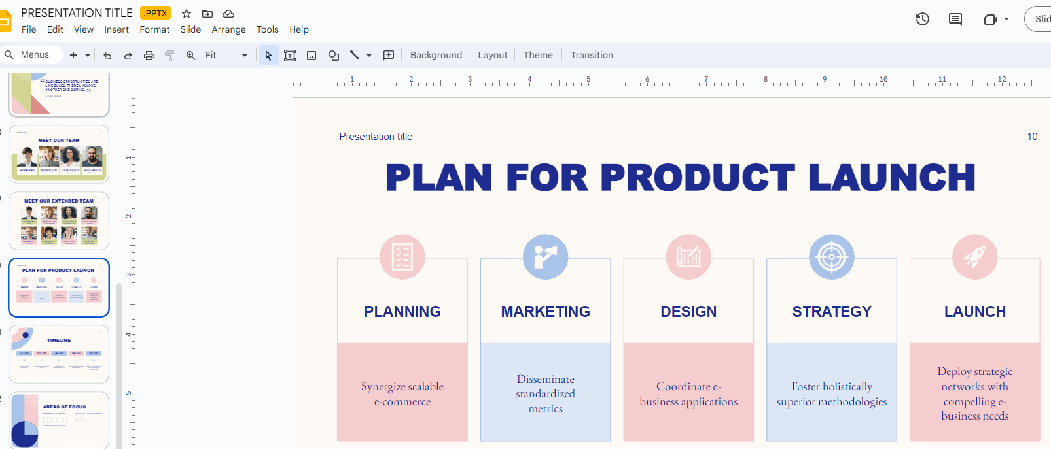Select the Meet Our Team slide thumbnail
The height and width of the screenshot is (449, 1051).
tap(59, 154)
